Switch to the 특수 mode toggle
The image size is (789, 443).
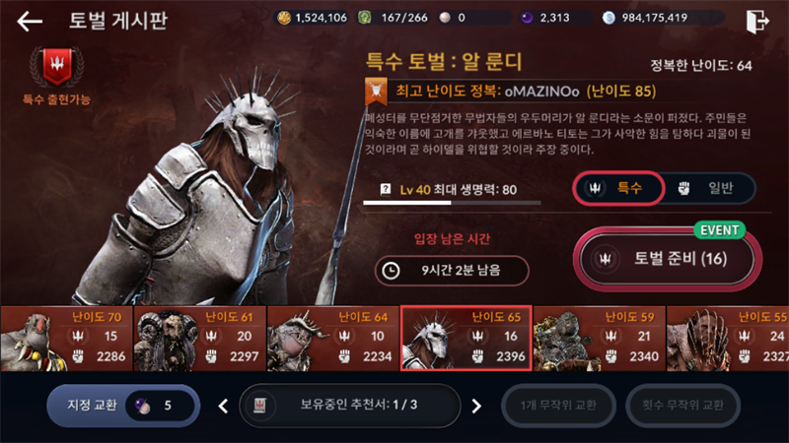618,188
